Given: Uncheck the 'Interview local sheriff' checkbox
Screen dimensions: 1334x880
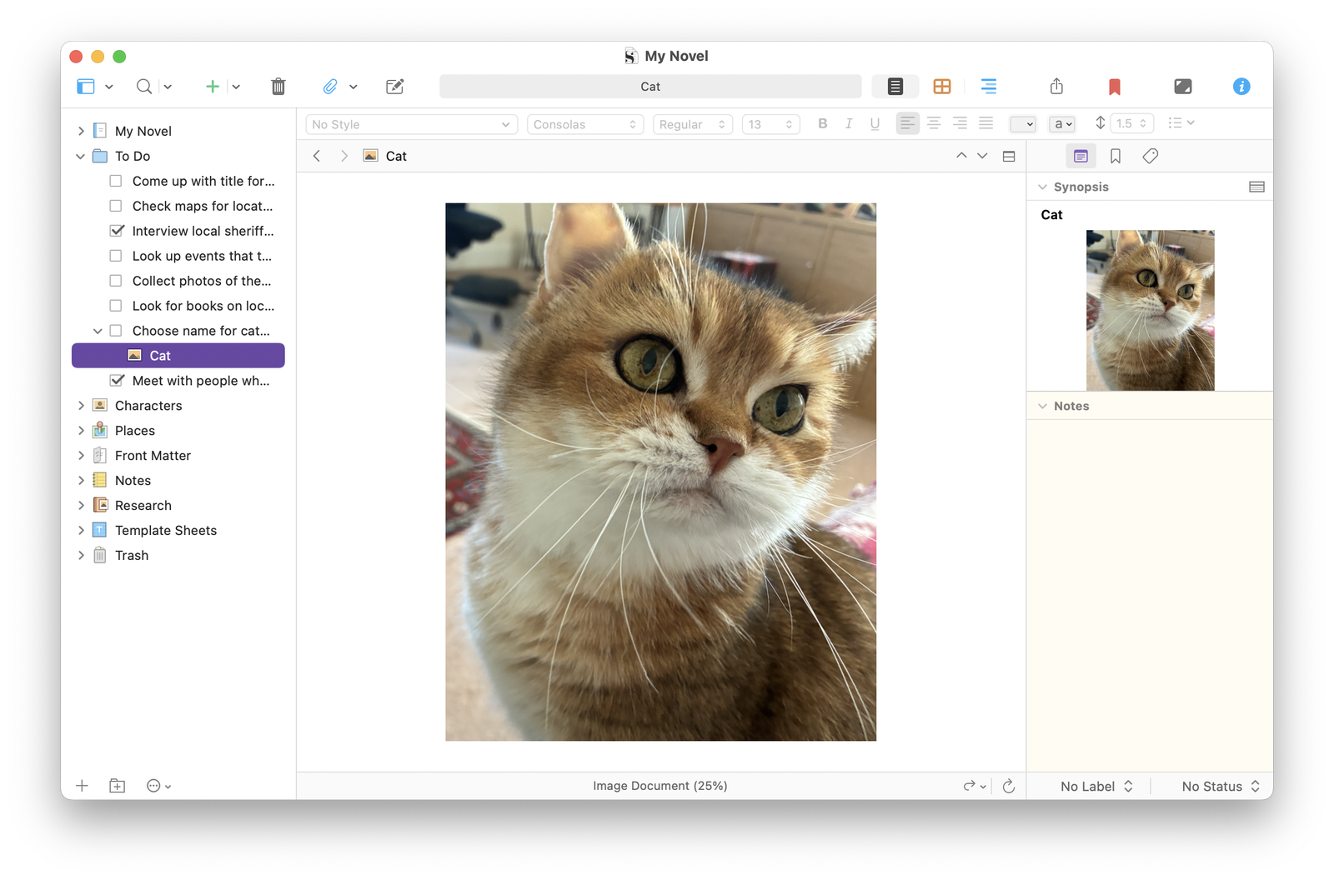Looking at the screenshot, I should tap(117, 231).
